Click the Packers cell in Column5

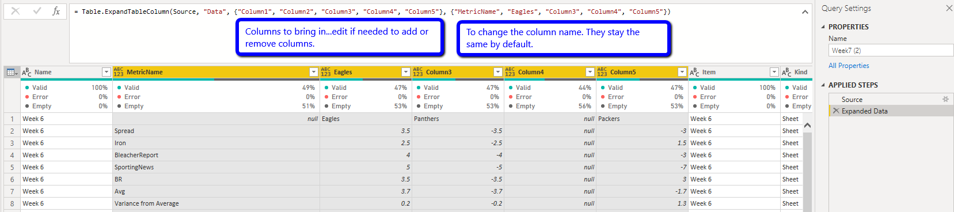click(642, 119)
